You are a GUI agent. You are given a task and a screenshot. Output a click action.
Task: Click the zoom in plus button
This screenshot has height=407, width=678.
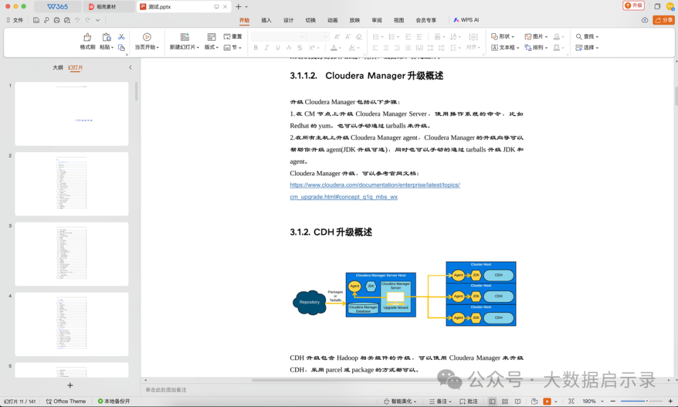(670, 401)
